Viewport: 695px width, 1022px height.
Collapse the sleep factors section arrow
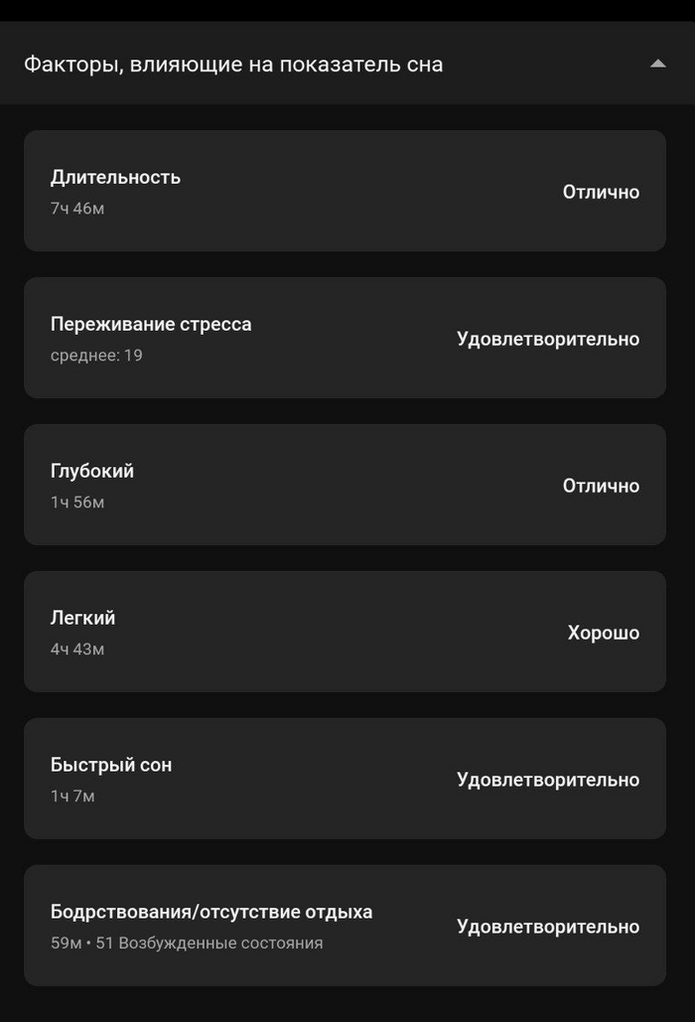pyautogui.click(x=657, y=64)
